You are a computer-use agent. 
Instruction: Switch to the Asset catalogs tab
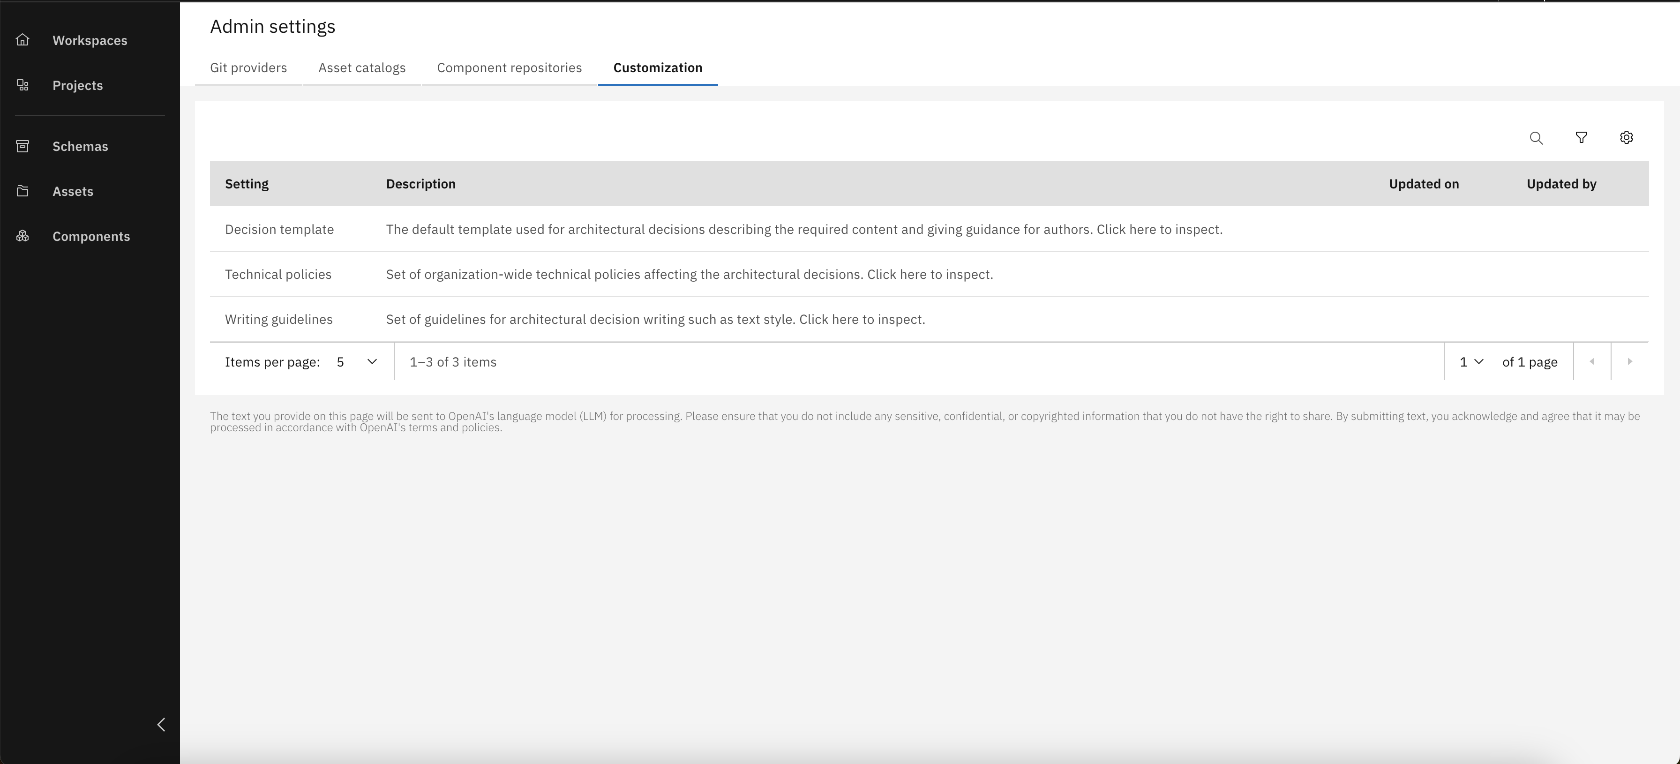[x=361, y=67]
